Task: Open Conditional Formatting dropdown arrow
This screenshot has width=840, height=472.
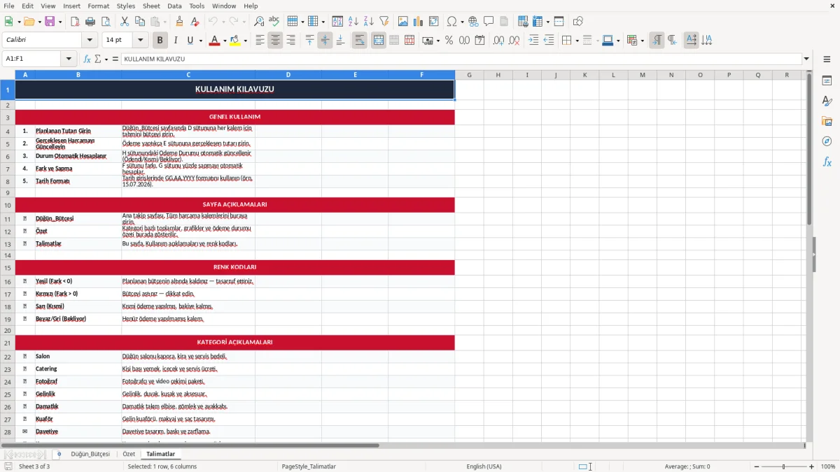Action: (x=642, y=41)
